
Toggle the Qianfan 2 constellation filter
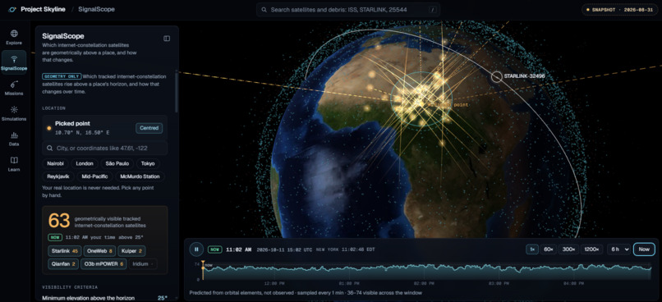[x=63, y=263]
